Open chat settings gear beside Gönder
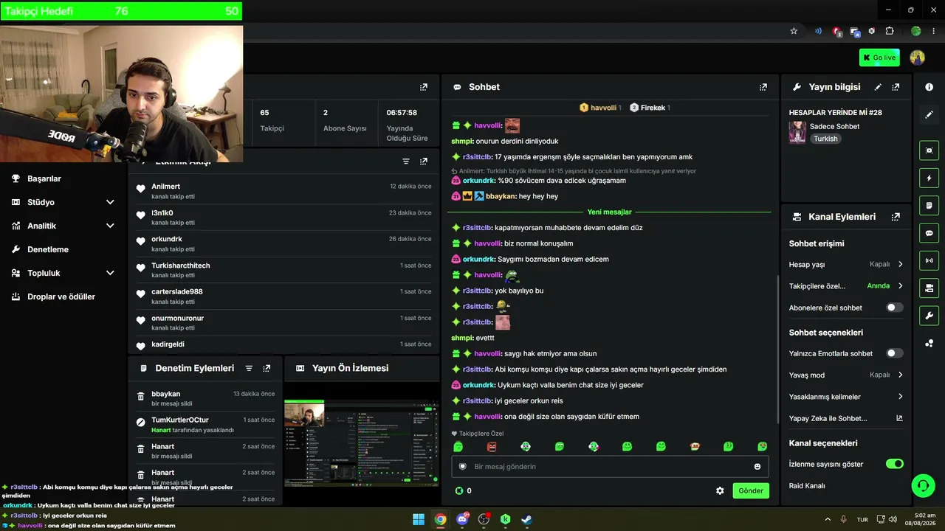The image size is (945, 531). [x=720, y=490]
